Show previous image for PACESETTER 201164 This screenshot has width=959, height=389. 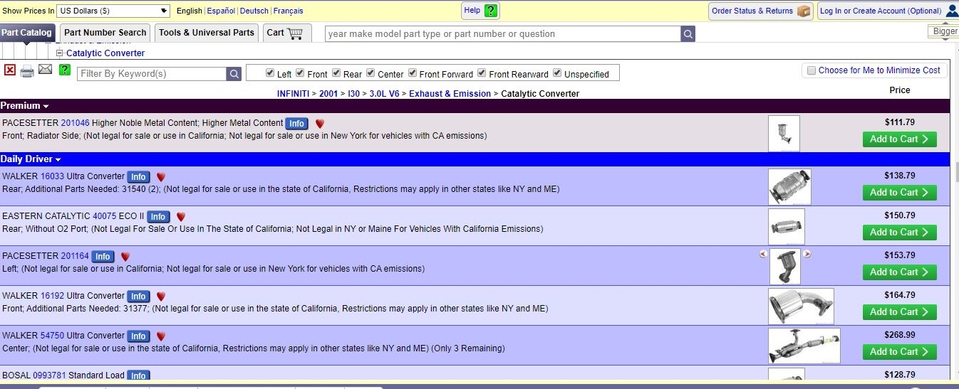point(763,254)
